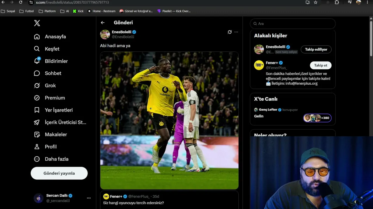The height and width of the screenshot is (209, 373).
Task: Click install app icon in address bar
Action: pos(307,2)
